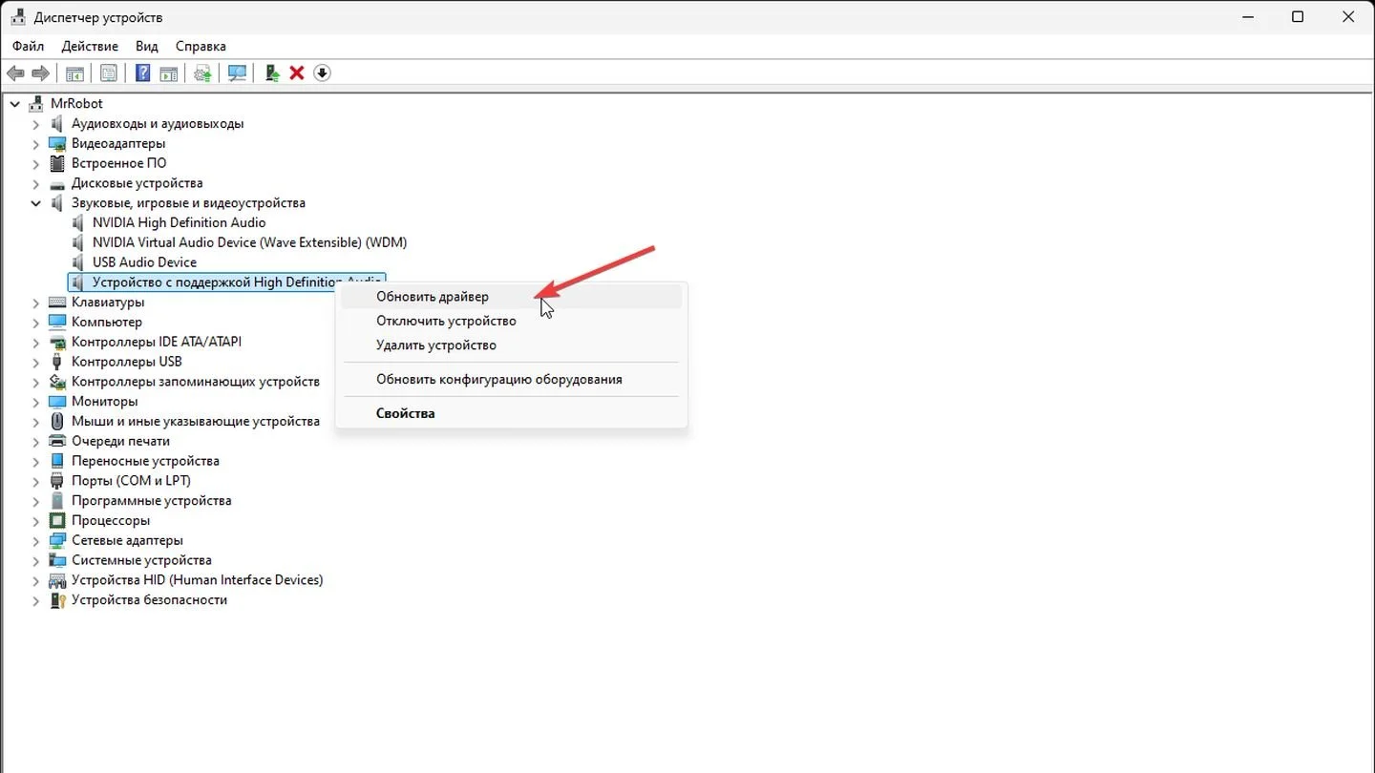
Task: Click the red X uninstall device icon
Action: pyautogui.click(x=297, y=73)
